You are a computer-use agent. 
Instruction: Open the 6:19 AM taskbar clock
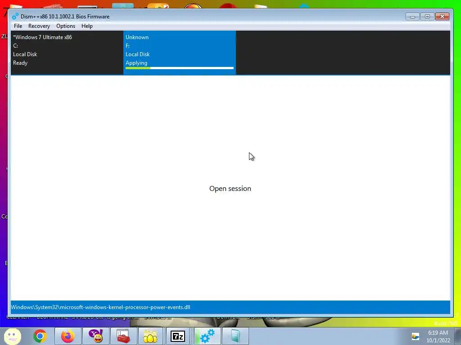438,336
